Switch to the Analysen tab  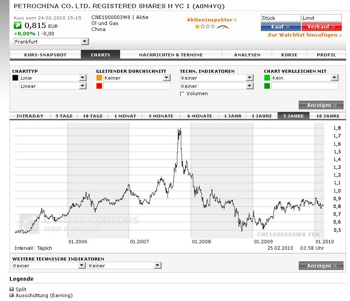(x=247, y=55)
